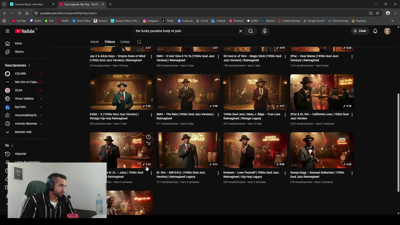Switch to the Listas channel tab
Screen dimensions: 400x225
(125, 42)
